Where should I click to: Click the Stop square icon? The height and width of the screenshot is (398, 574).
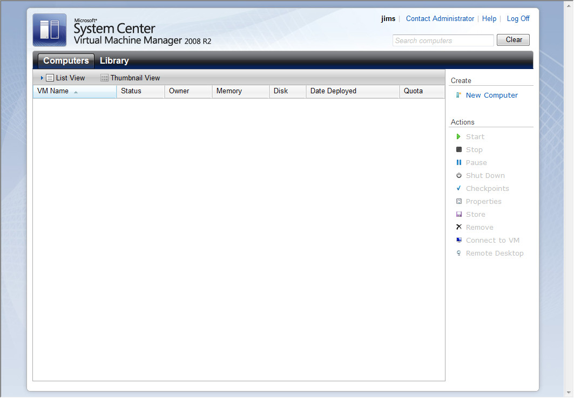(x=459, y=150)
